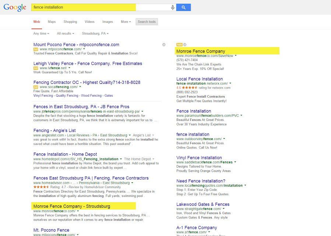The image size is (331, 236).
Task: Click the Wood Fencing sitelink
Action: tap(91, 96)
